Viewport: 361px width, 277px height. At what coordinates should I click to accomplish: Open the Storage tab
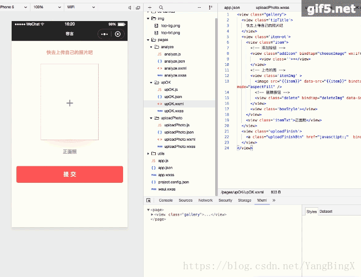coord(245,201)
